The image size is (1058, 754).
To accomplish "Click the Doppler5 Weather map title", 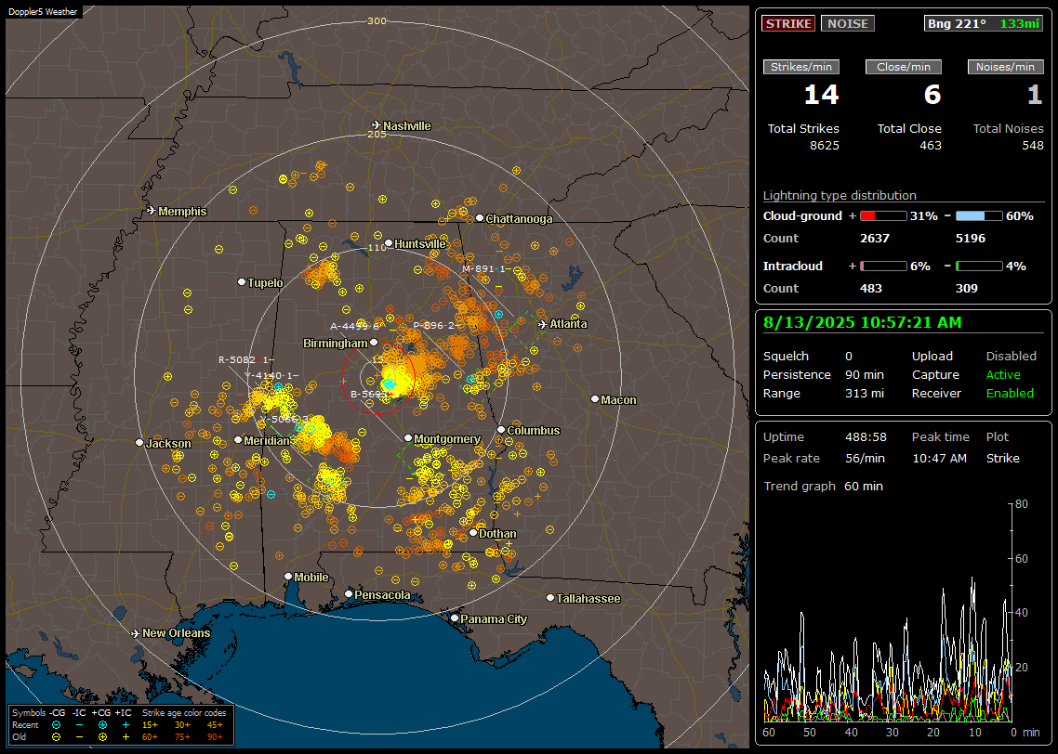I will pos(43,11).
